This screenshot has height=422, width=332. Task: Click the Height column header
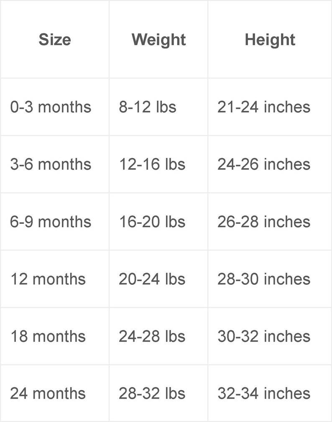pyautogui.click(x=270, y=40)
